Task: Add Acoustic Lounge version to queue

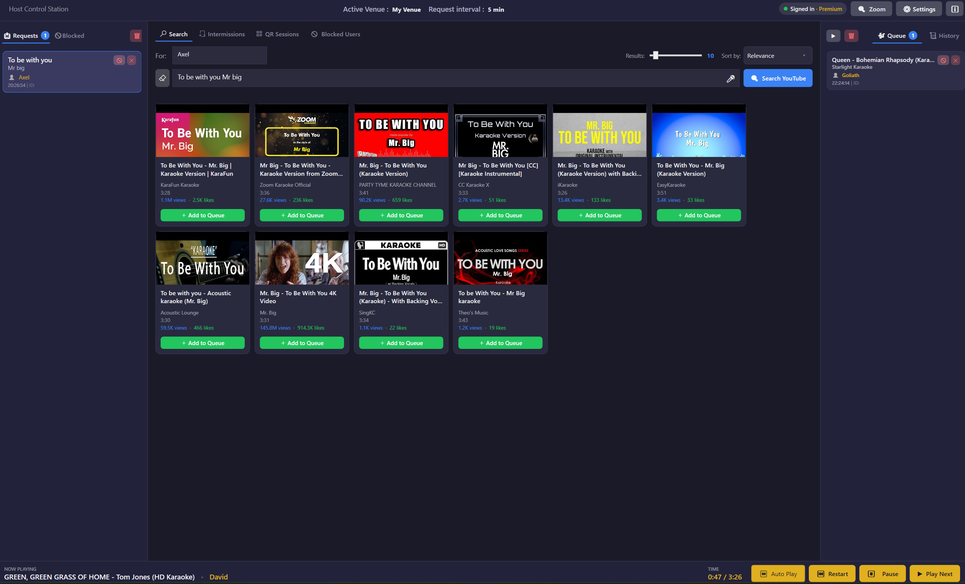Action: pos(202,343)
